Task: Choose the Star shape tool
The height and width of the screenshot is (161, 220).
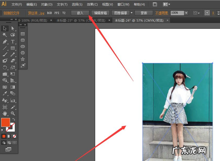Action: coord(23,59)
